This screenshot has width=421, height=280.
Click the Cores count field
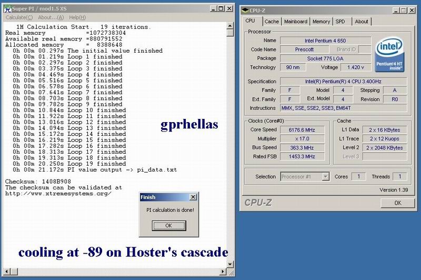pyautogui.click(x=358, y=177)
